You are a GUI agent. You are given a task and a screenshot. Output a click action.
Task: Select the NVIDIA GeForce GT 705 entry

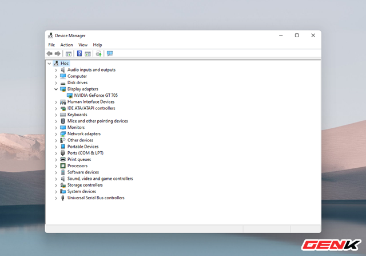tap(96, 96)
